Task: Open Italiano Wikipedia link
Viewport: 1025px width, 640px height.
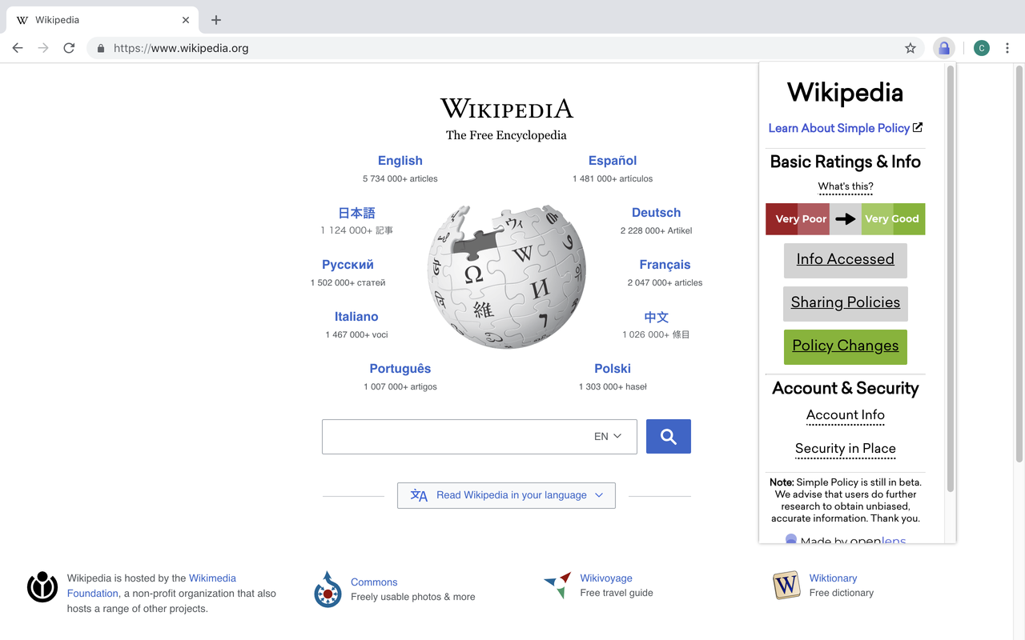Action: [x=356, y=317]
